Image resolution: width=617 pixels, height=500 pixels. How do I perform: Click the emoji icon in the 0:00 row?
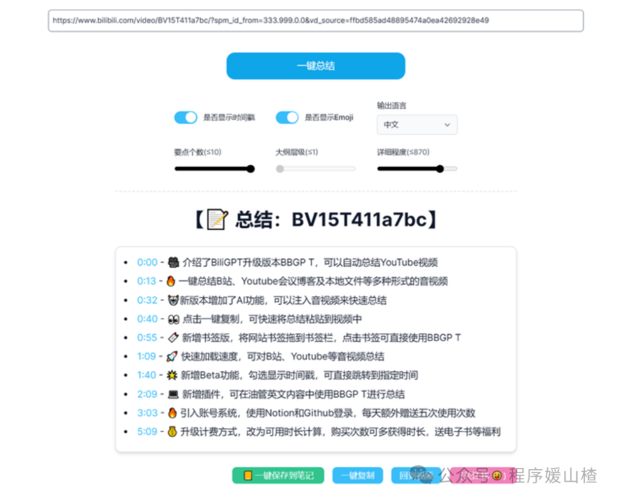(173, 262)
